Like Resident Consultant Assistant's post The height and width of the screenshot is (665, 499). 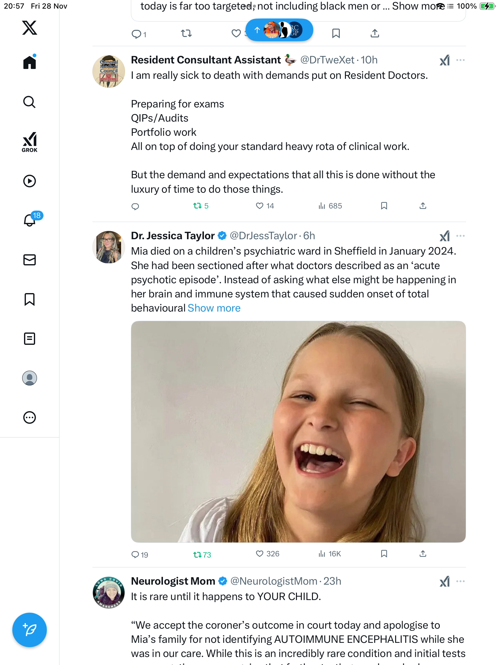tap(260, 206)
